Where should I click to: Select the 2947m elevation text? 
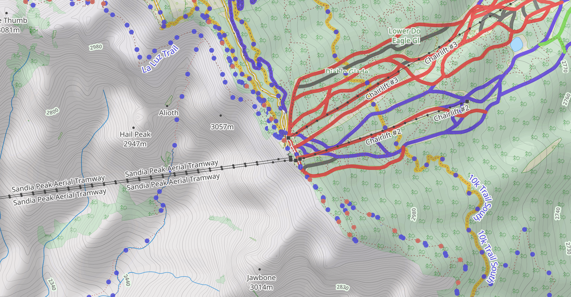135,144
